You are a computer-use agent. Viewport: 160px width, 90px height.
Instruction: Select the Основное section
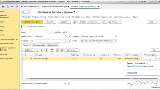pos(26,17)
